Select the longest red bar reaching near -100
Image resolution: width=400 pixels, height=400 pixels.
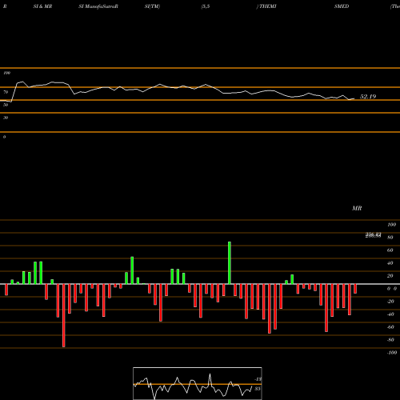click(x=64, y=315)
